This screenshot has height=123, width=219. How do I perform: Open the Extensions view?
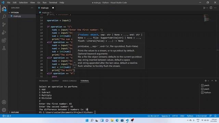pos(4,40)
